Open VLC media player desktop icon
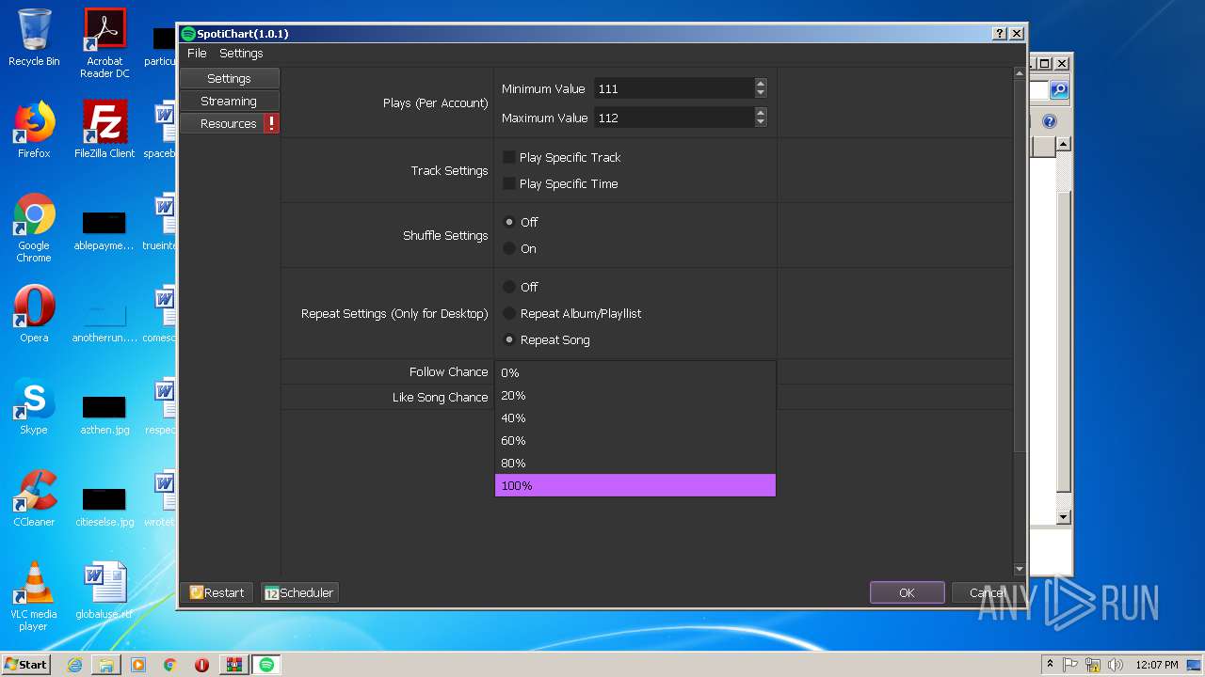 click(34, 596)
